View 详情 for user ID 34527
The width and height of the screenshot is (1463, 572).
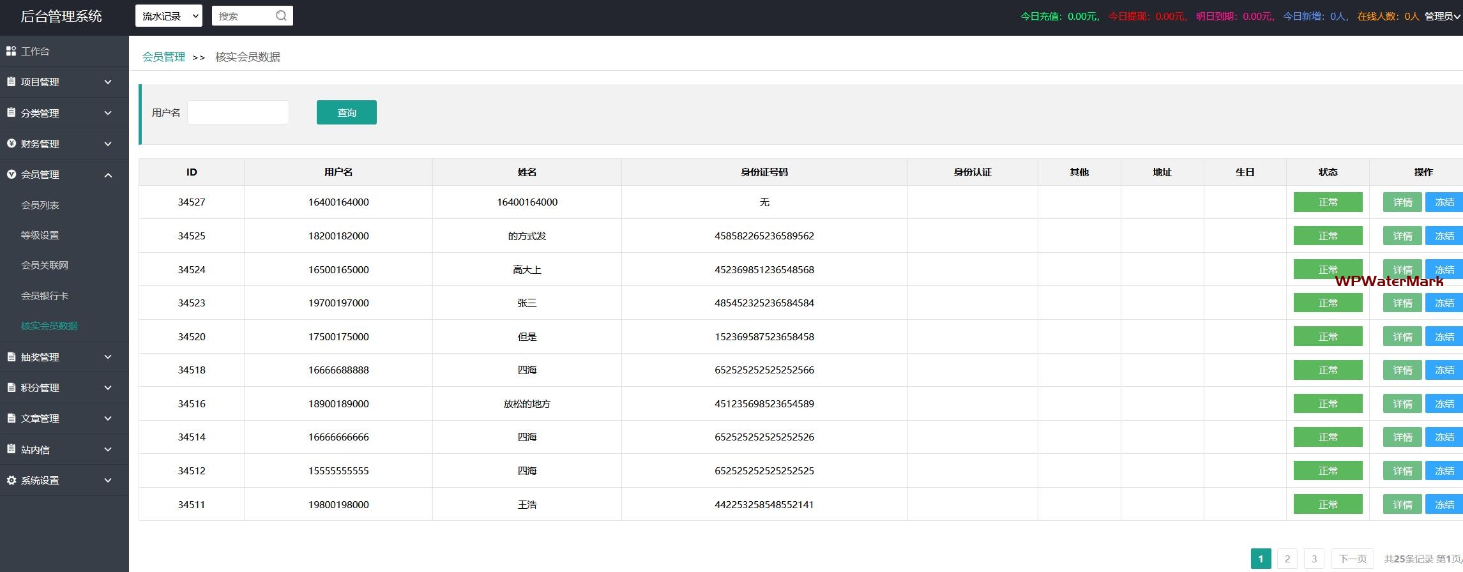point(1402,202)
